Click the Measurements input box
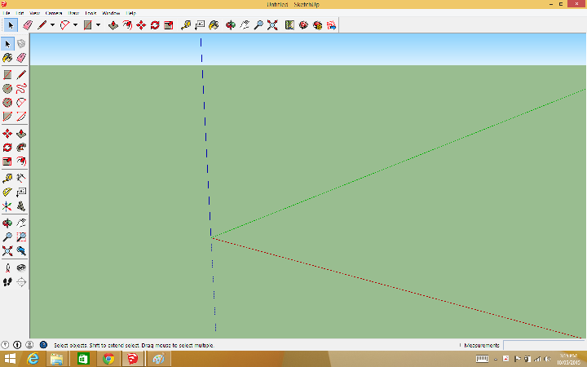The image size is (587, 367). (x=543, y=345)
